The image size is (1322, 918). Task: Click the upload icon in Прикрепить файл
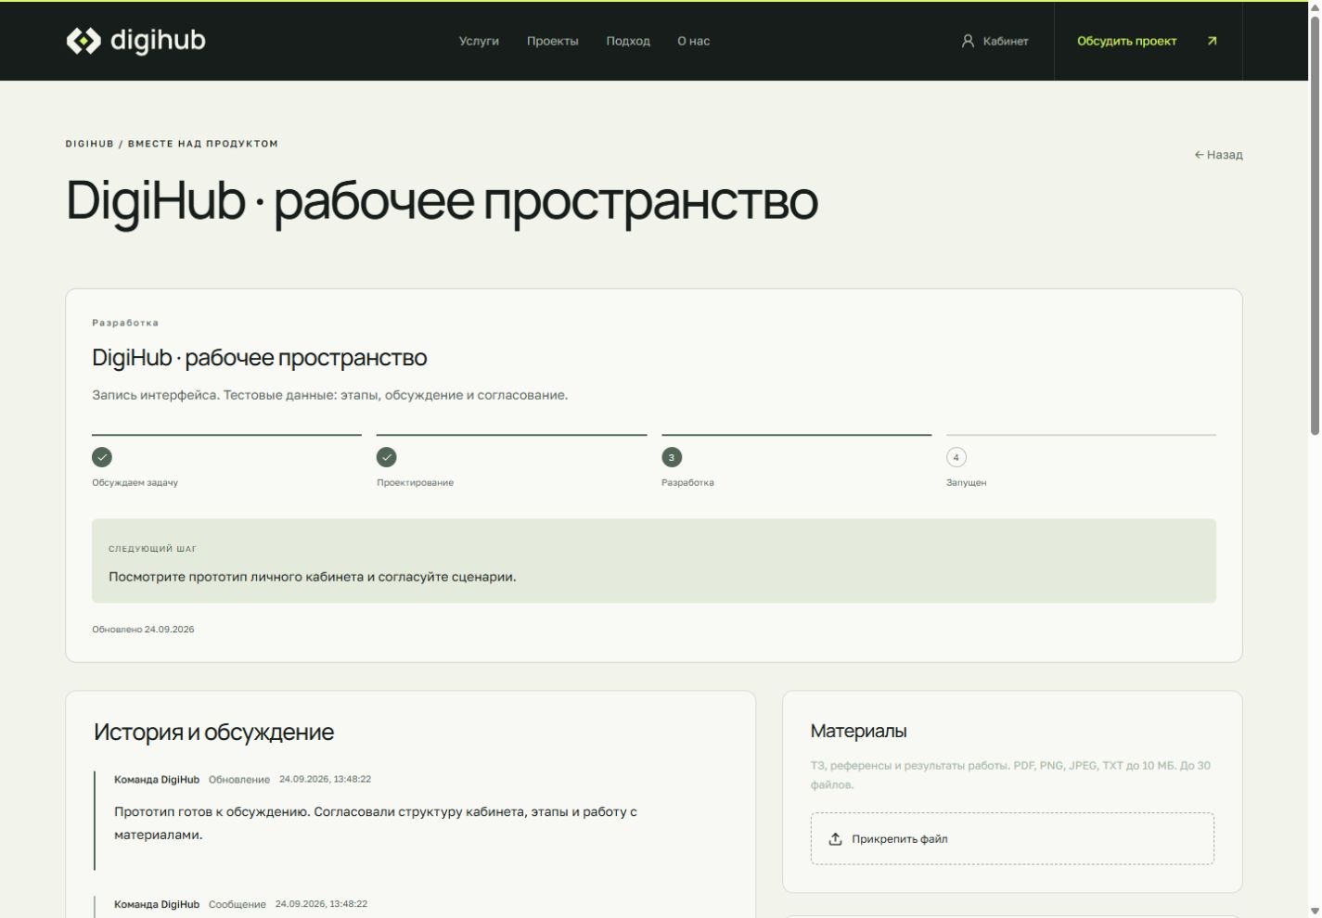coord(835,839)
